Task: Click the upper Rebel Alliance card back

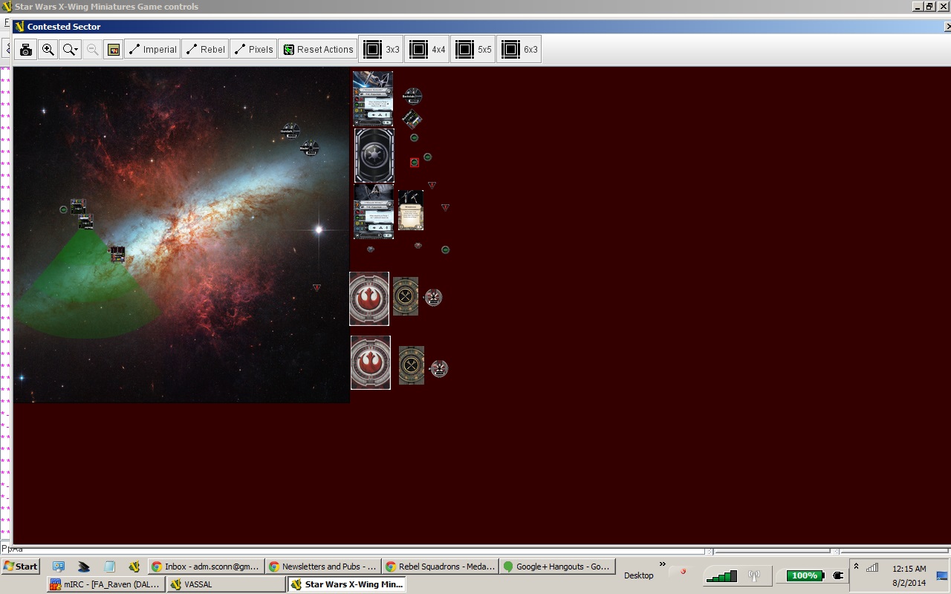Action: click(x=369, y=298)
